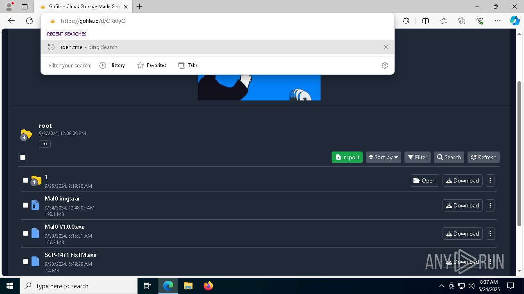This screenshot has width=524, height=294.
Task: Download Mal0 V1.0.0.exe
Action: (463, 234)
